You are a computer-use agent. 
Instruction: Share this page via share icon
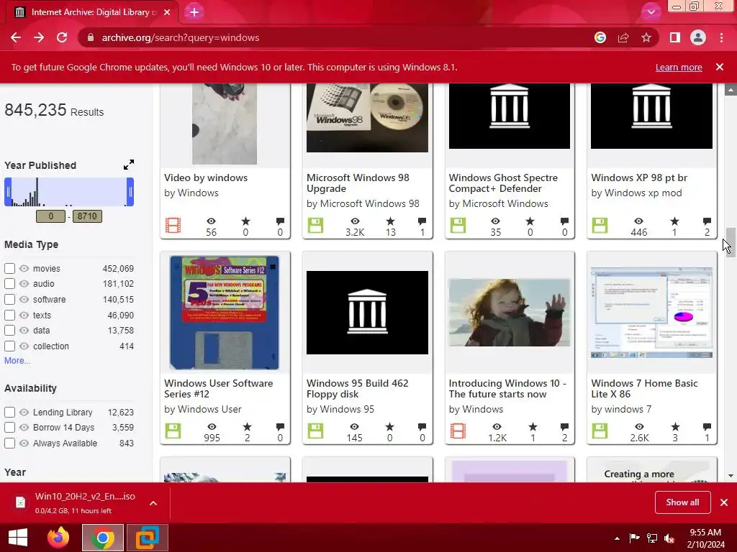623,37
